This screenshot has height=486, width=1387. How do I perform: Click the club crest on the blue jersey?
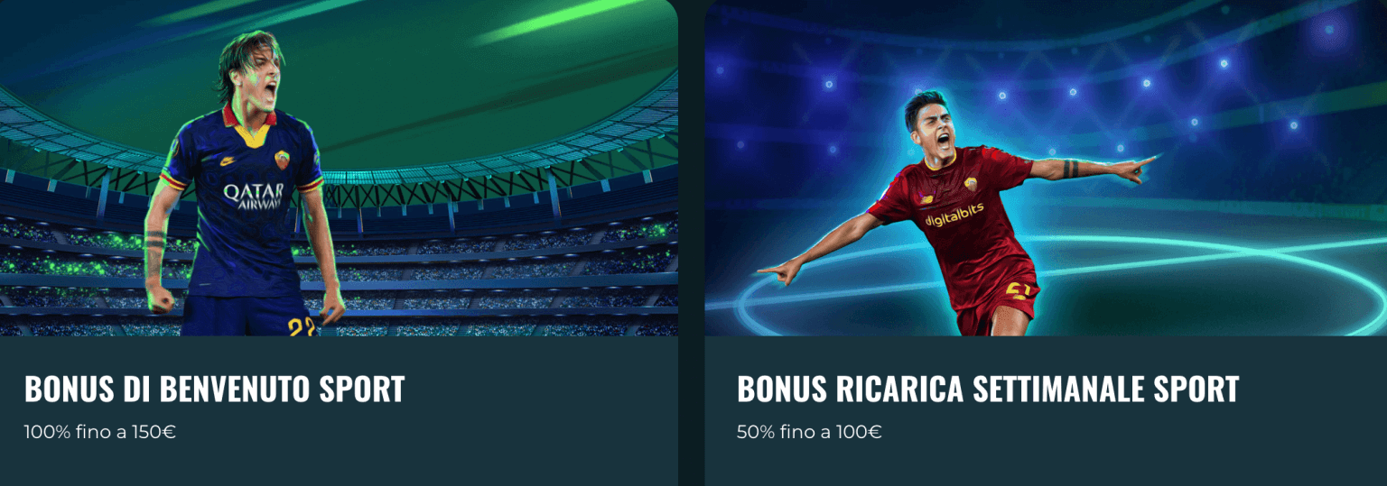[283, 160]
